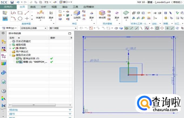Viewport: 184px width, 118px height.
Task: Click the 名称 column header
Action: point(12,38)
